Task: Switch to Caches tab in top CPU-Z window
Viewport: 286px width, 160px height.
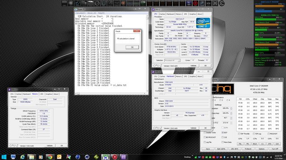Action: (162, 14)
